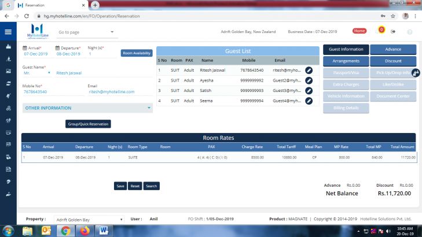Open the hamburger menu in the sidebar
This screenshot has width=422, height=237.
point(8,32)
